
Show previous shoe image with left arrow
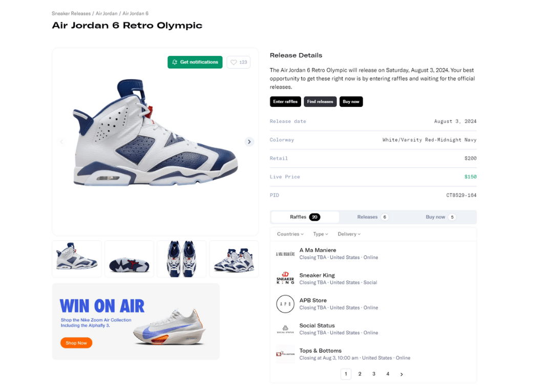tap(61, 142)
